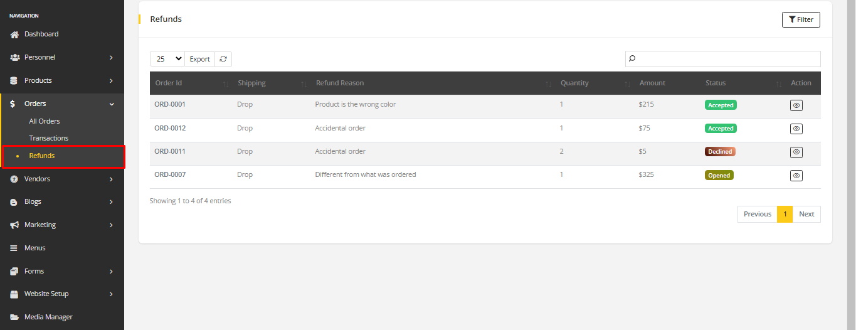This screenshot has height=330, width=856.
Task: Expand the Vendors menu chevron
Action: [111, 179]
